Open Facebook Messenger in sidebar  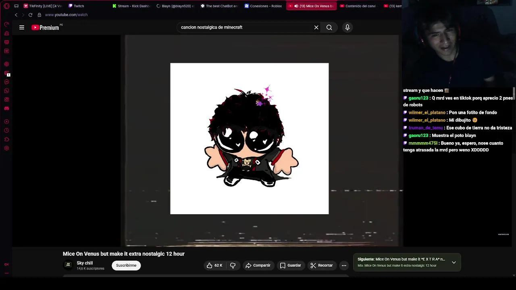(6, 82)
